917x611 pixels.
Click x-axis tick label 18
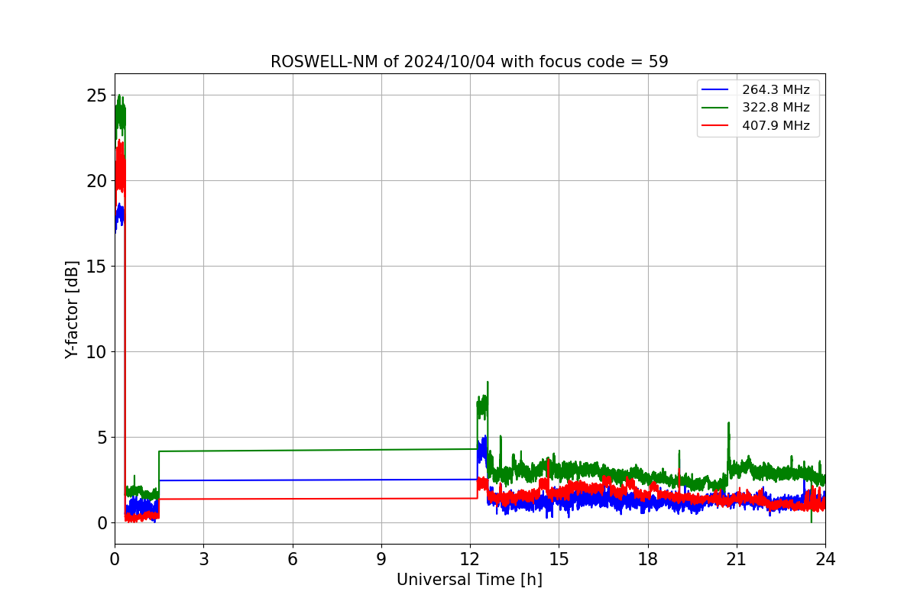click(647, 559)
